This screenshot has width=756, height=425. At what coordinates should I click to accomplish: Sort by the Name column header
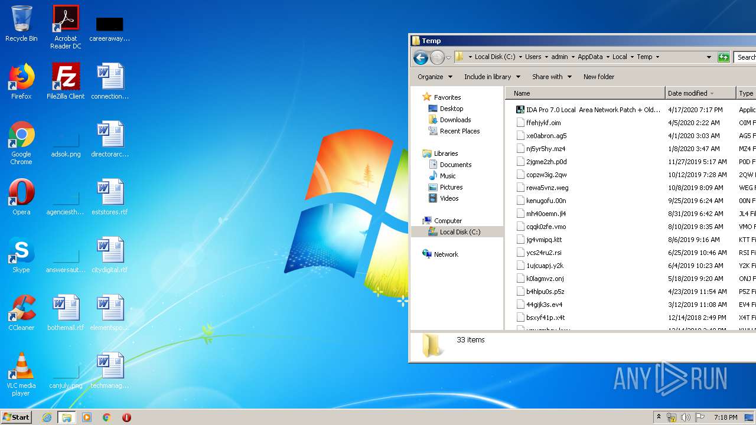[585, 93]
